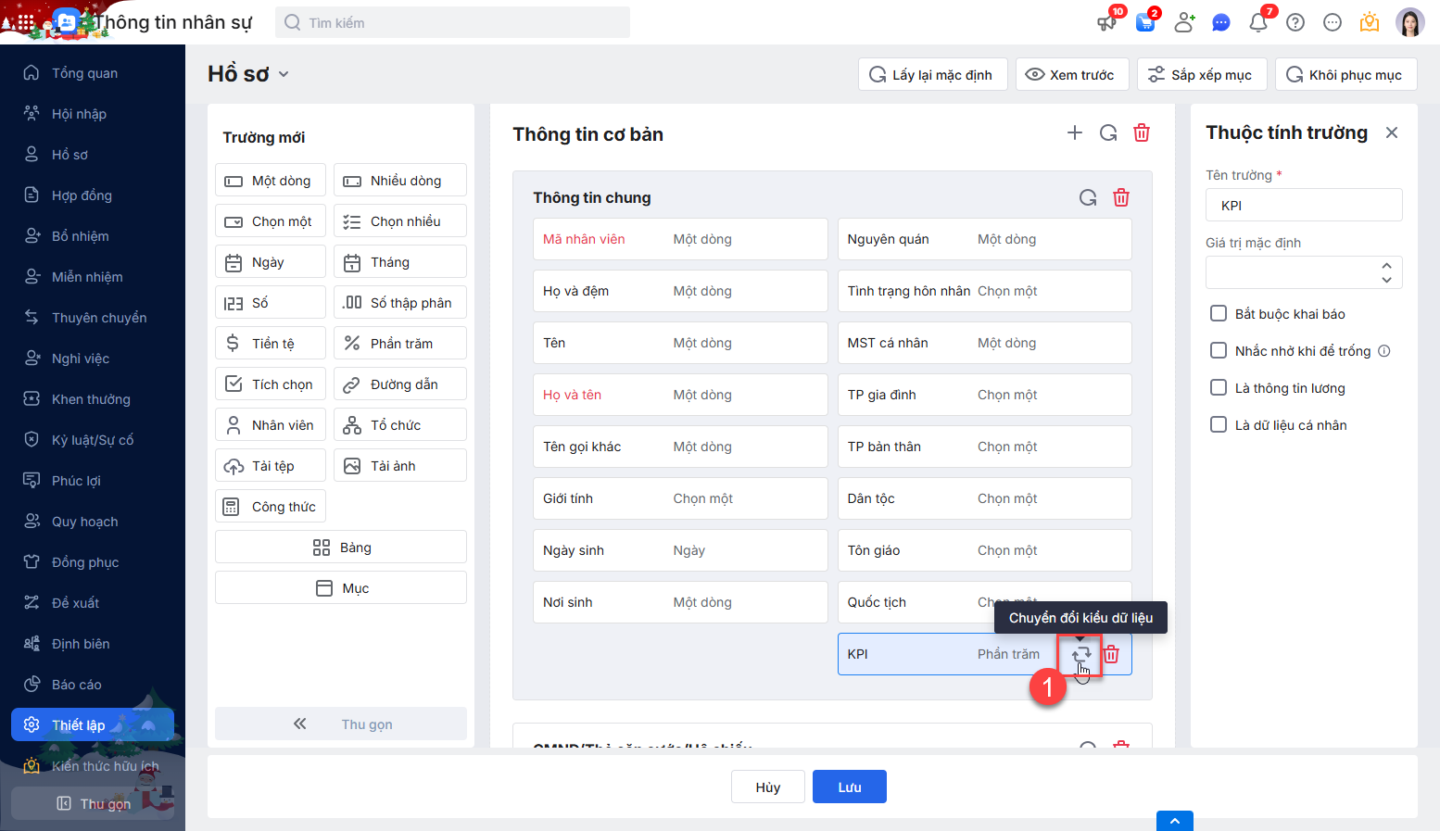Select Thiết lập in sidebar

click(x=93, y=724)
